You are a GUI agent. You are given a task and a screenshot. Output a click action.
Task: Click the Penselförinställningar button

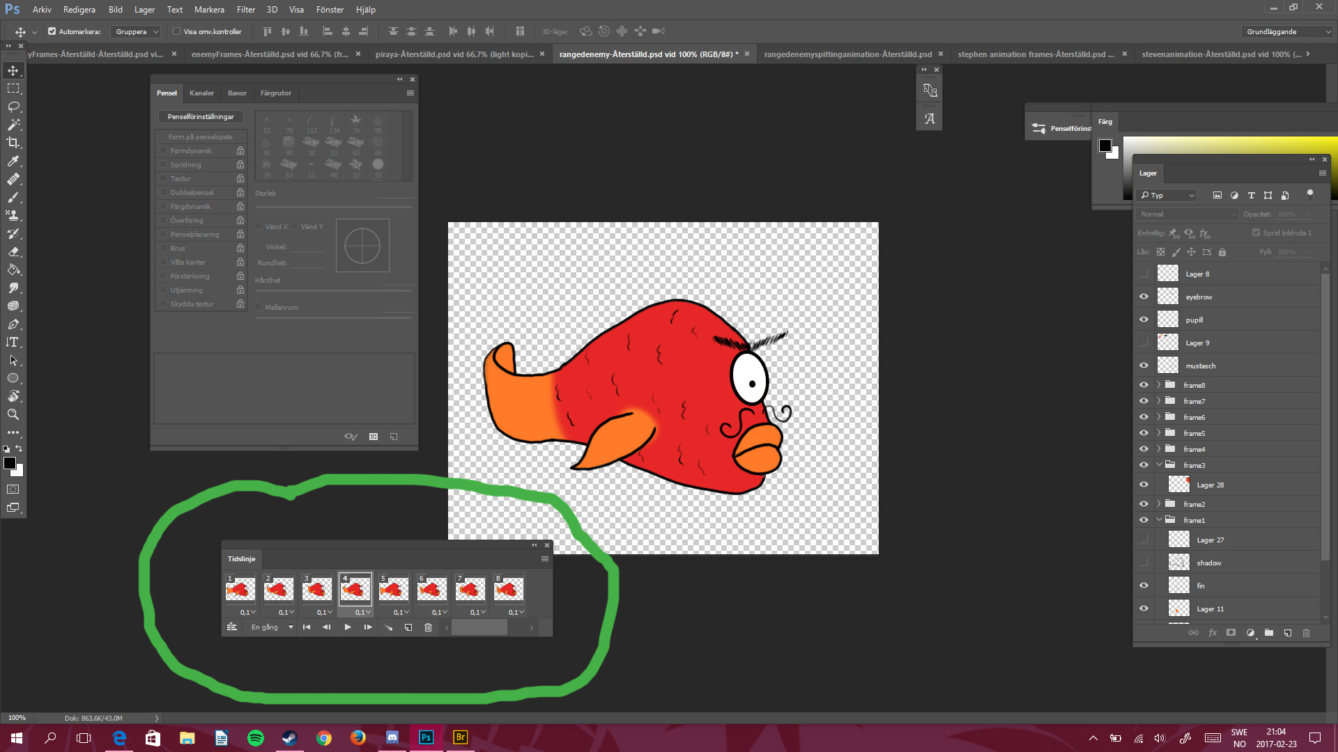point(201,116)
